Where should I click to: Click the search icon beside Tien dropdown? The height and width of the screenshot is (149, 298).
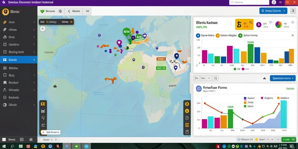coord(216,78)
